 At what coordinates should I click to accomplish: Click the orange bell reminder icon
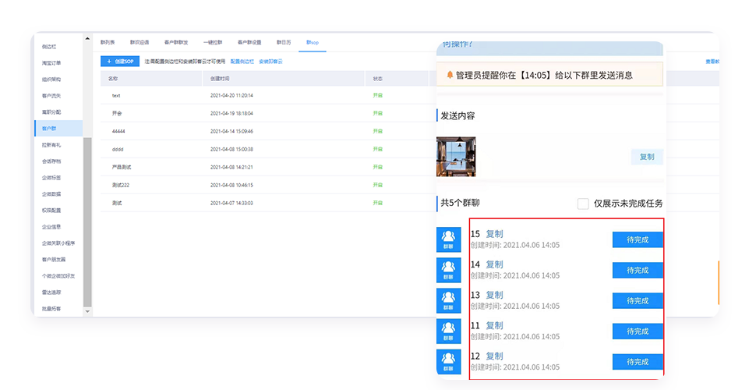point(450,75)
